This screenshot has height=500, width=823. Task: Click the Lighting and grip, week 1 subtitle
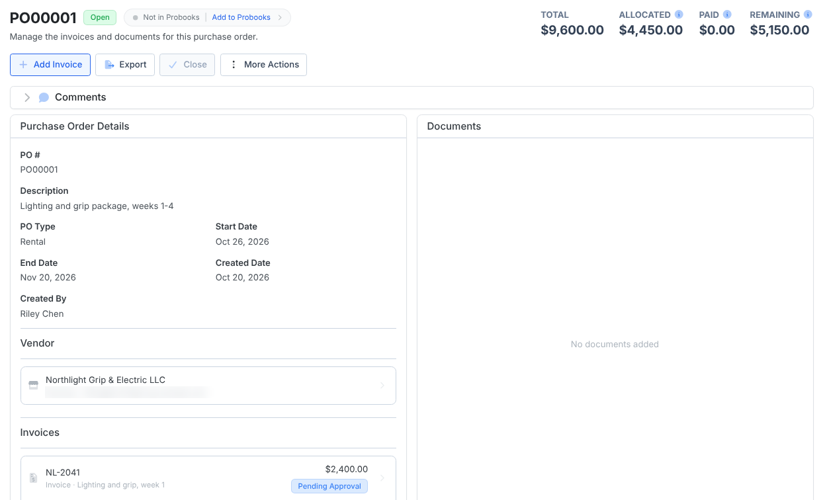[x=121, y=485]
